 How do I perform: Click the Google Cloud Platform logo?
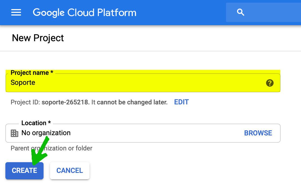pos(84,13)
